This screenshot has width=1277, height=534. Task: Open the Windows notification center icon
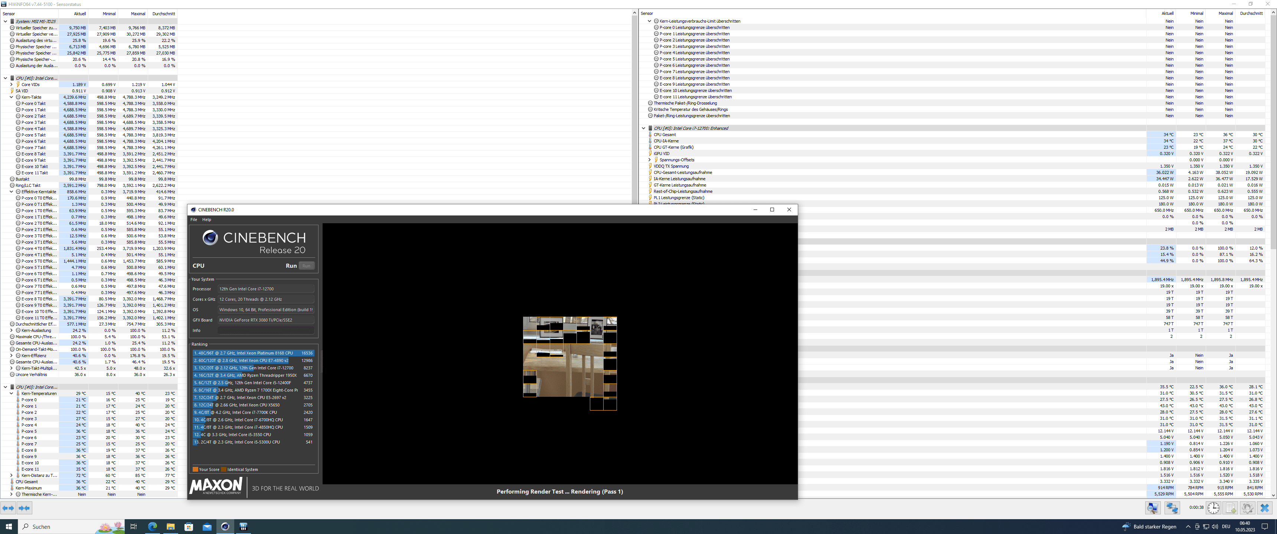1265,527
